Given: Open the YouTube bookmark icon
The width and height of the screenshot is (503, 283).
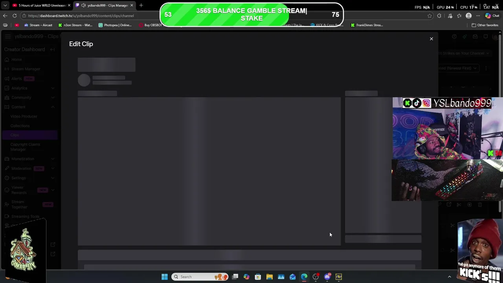Looking at the screenshot, I should 17,25.
